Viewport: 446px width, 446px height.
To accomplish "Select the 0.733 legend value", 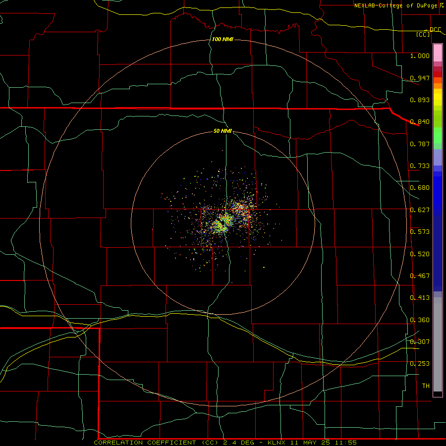I will coord(420,166).
